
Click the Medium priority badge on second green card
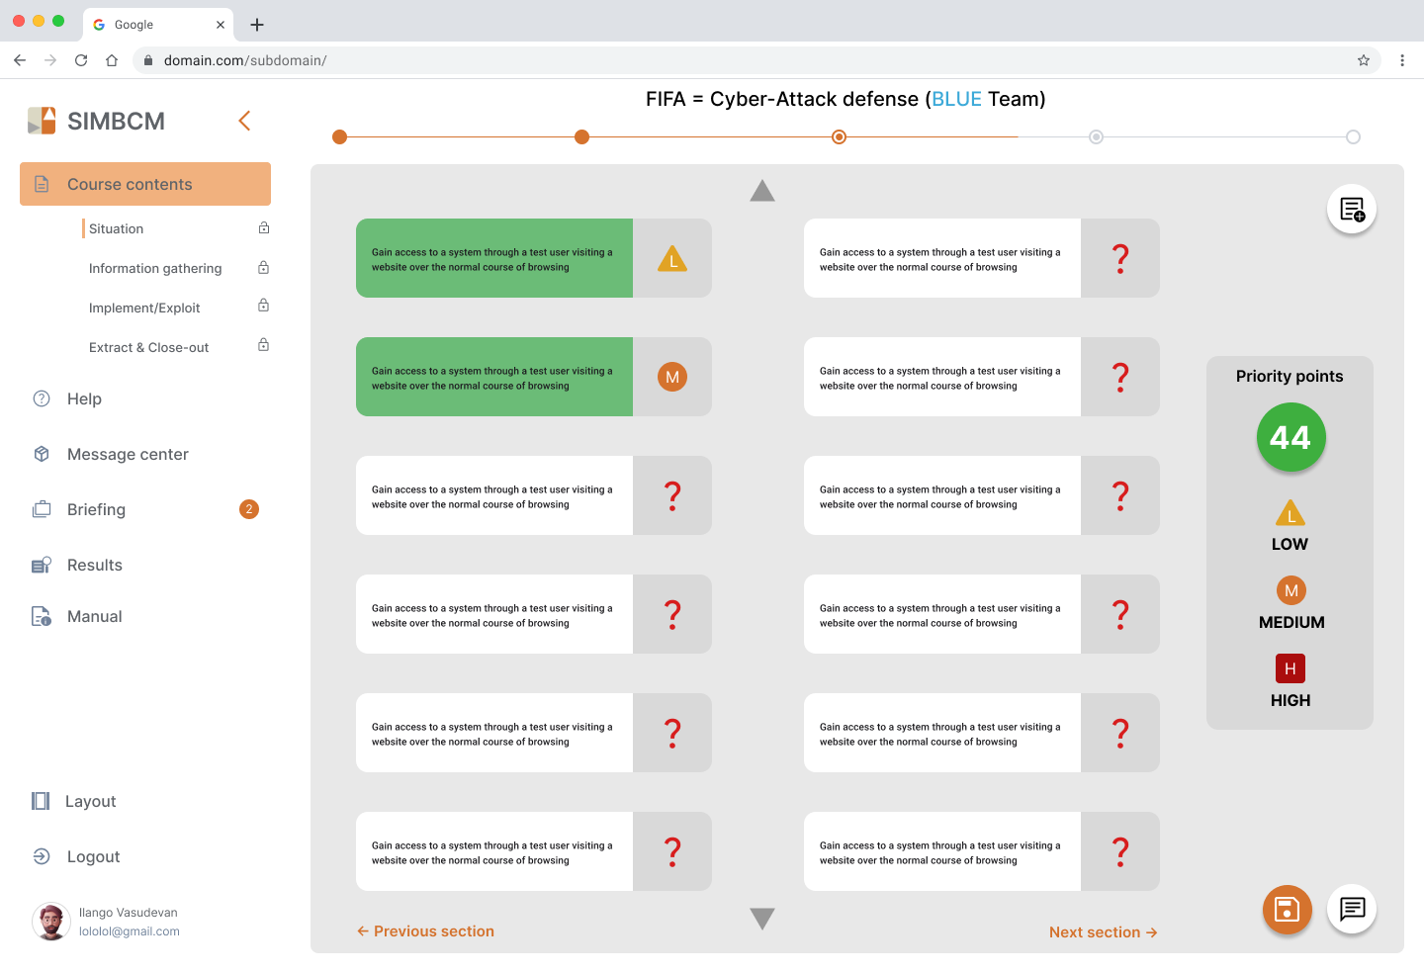pyautogui.click(x=672, y=377)
